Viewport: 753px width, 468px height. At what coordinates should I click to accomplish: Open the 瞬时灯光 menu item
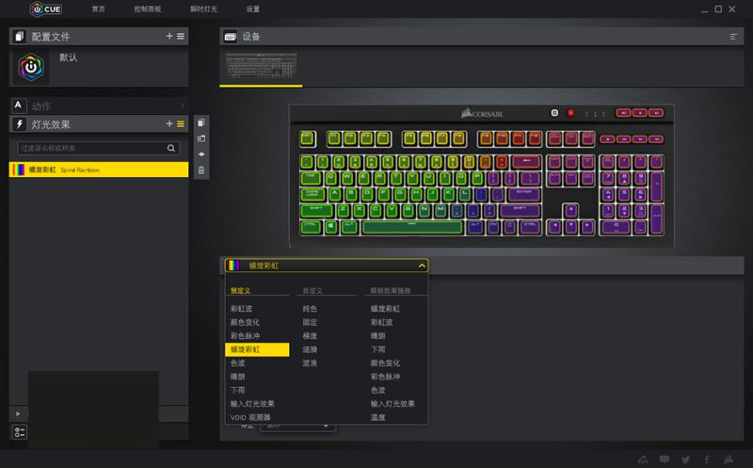tap(203, 9)
